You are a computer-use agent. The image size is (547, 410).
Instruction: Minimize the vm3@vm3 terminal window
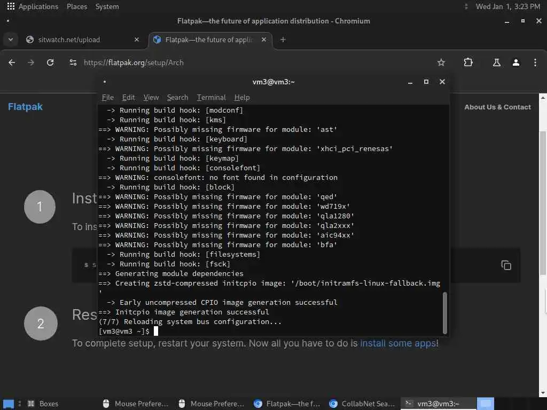410,82
